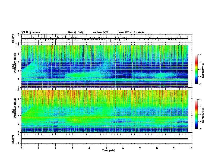Click the ch.2 "Frequency (kHz)" axis label
The height and width of the screenshot is (166, 215).
point(15,108)
